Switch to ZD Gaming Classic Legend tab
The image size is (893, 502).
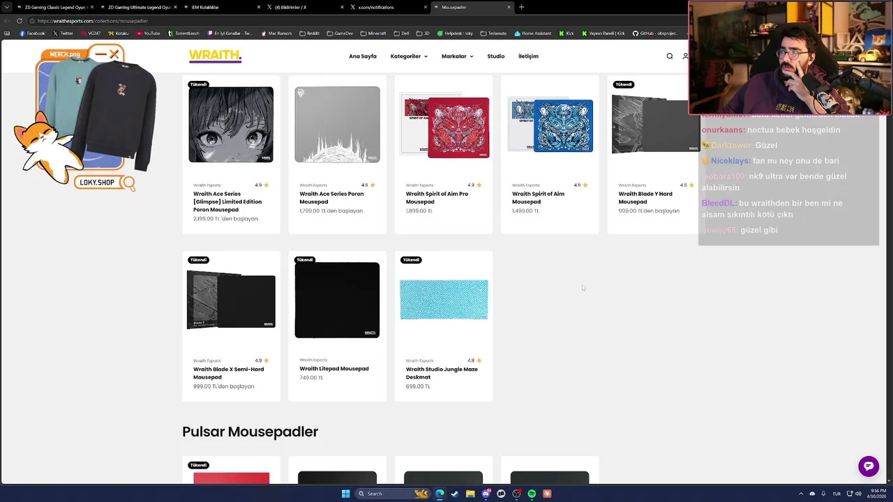click(x=54, y=7)
